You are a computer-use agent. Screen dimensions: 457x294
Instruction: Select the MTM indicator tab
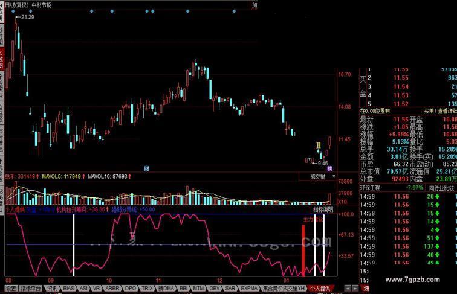click(198, 288)
